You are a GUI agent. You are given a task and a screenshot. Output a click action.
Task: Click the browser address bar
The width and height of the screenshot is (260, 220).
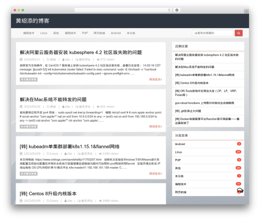[123, 10]
